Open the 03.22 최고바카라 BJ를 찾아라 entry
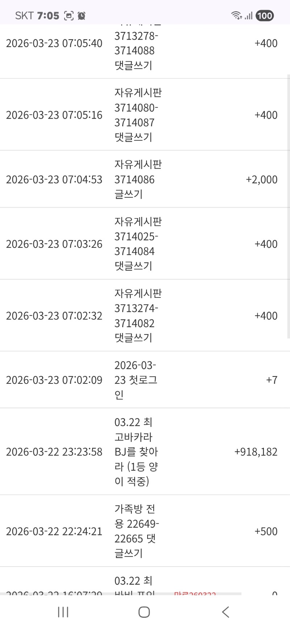The image size is (290, 629). [x=136, y=452]
